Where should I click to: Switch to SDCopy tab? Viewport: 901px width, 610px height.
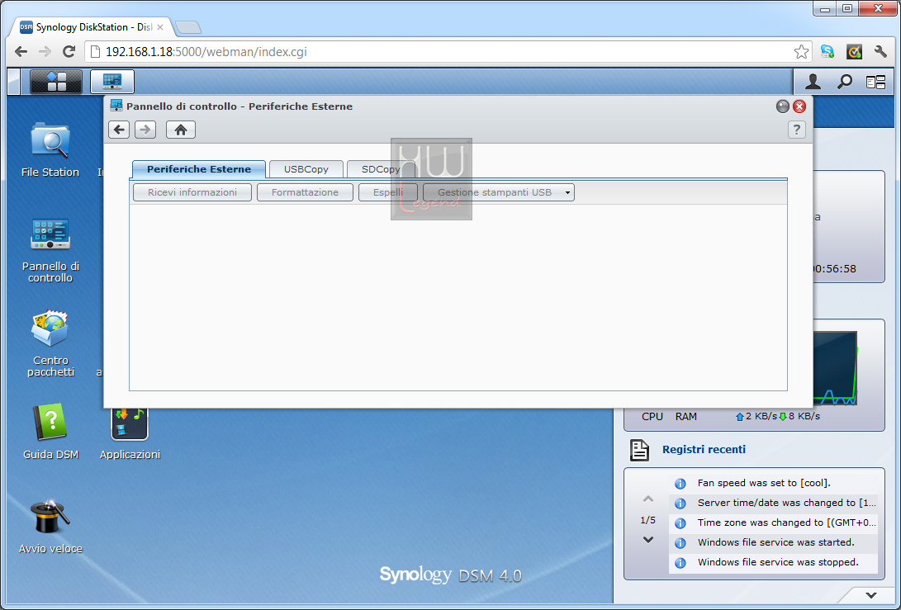[381, 169]
